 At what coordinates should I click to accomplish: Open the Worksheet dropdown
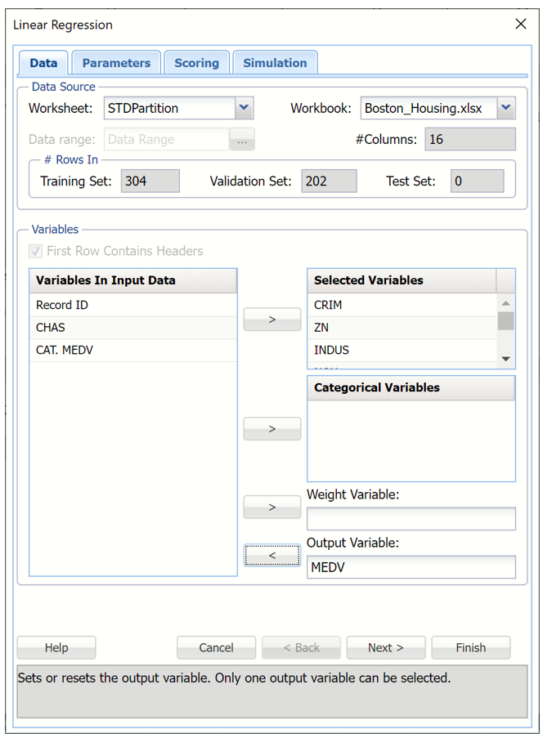244,108
